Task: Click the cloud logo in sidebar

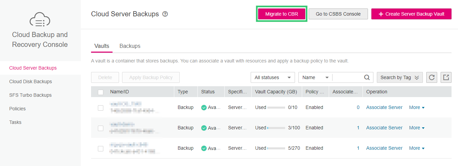Action: [x=40, y=20]
